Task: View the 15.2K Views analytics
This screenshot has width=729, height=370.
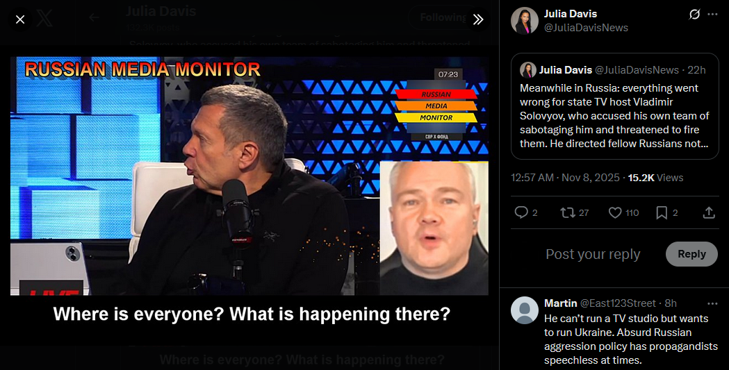Action: pyautogui.click(x=655, y=177)
